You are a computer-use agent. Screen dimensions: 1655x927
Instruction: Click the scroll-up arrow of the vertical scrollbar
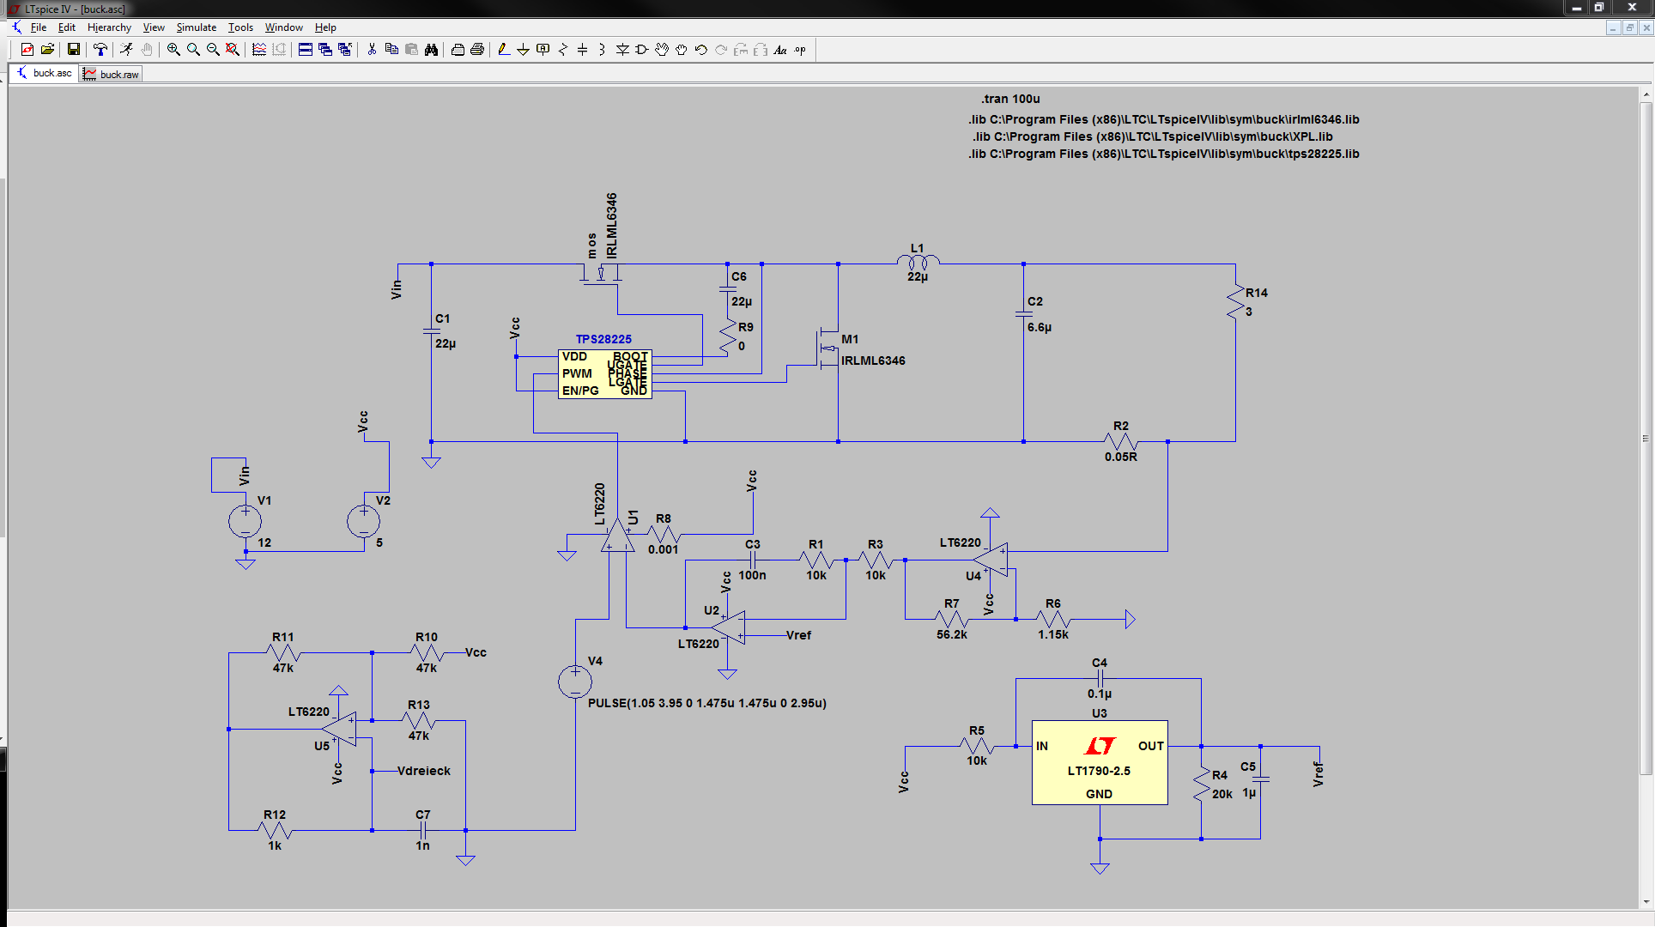pos(1646,94)
